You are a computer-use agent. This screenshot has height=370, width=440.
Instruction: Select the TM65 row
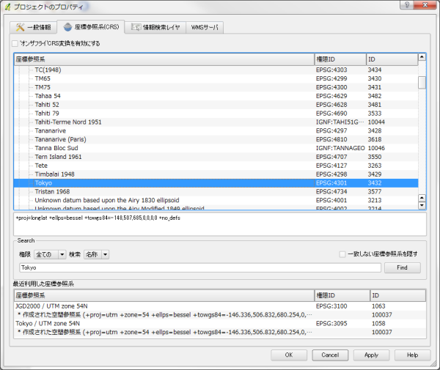pyautogui.click(x=216, y=78)
